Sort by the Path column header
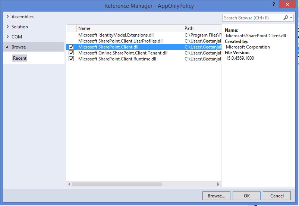 202,28
